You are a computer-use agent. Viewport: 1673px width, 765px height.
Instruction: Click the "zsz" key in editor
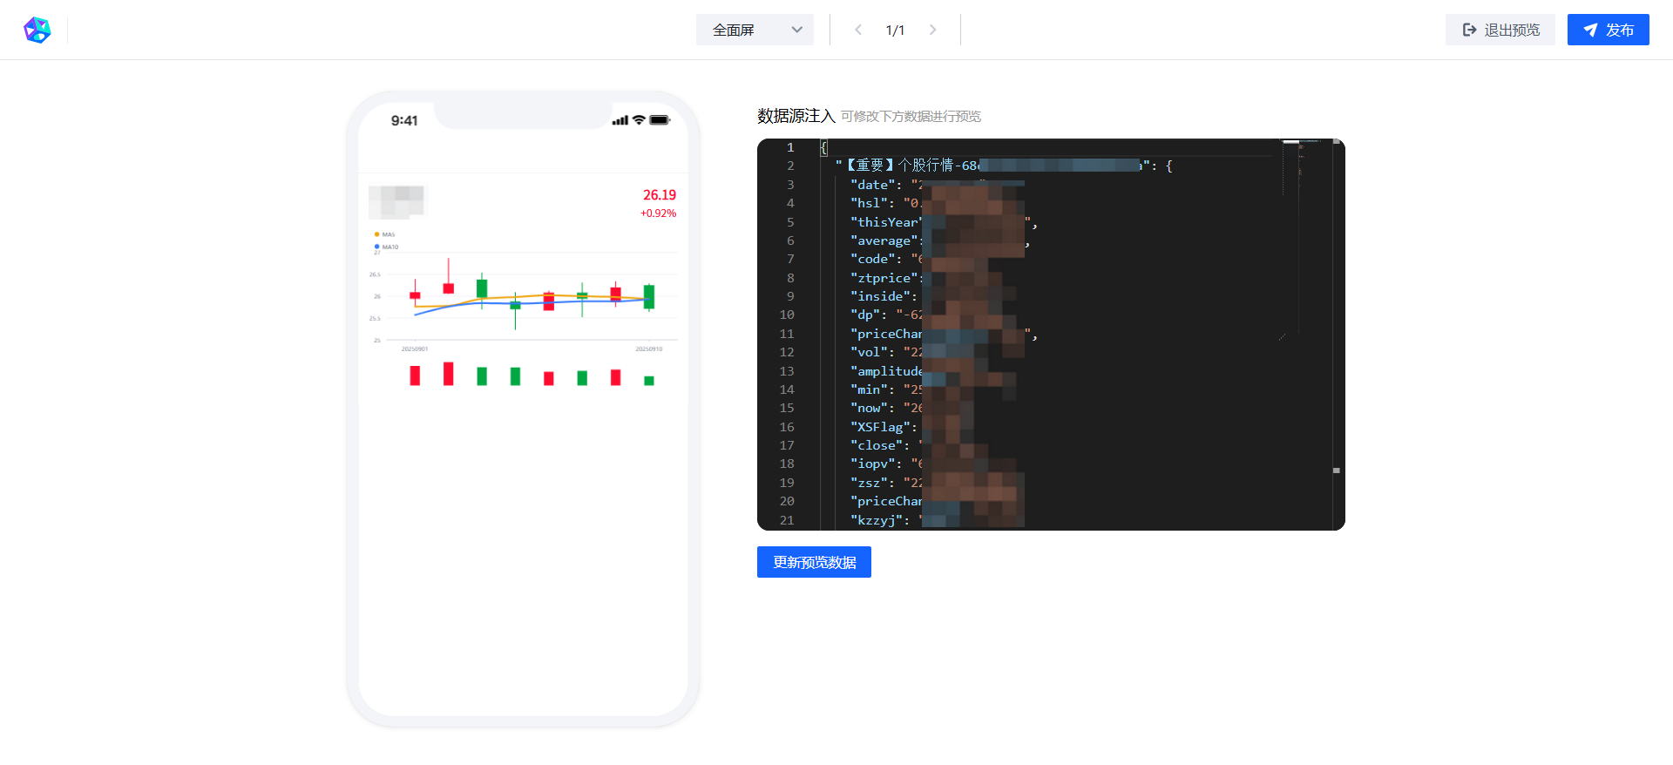click(x=870, y=483)
